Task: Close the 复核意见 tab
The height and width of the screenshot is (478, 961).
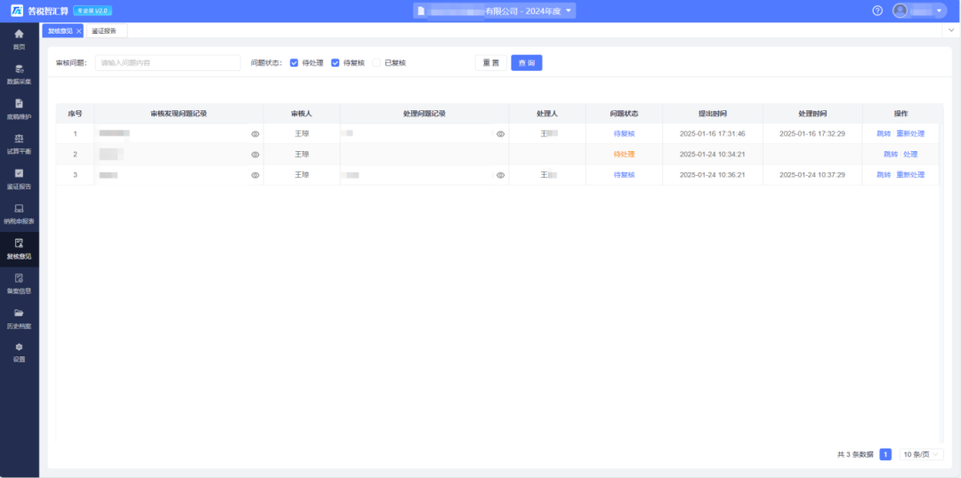Action: tap(78, 30)
